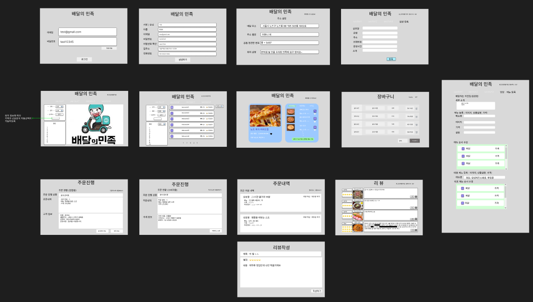Image resolution: width=533 pixels, height=302 pixels.
Task: Click the purple icon in the third restaurant row
Action: (172, 119)
